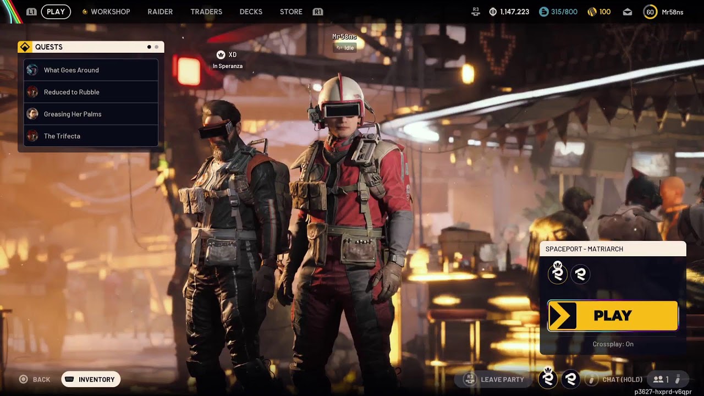Click the small mic icon after party count
This screenshot has height=396, width=704.
[x=678, y=379]
